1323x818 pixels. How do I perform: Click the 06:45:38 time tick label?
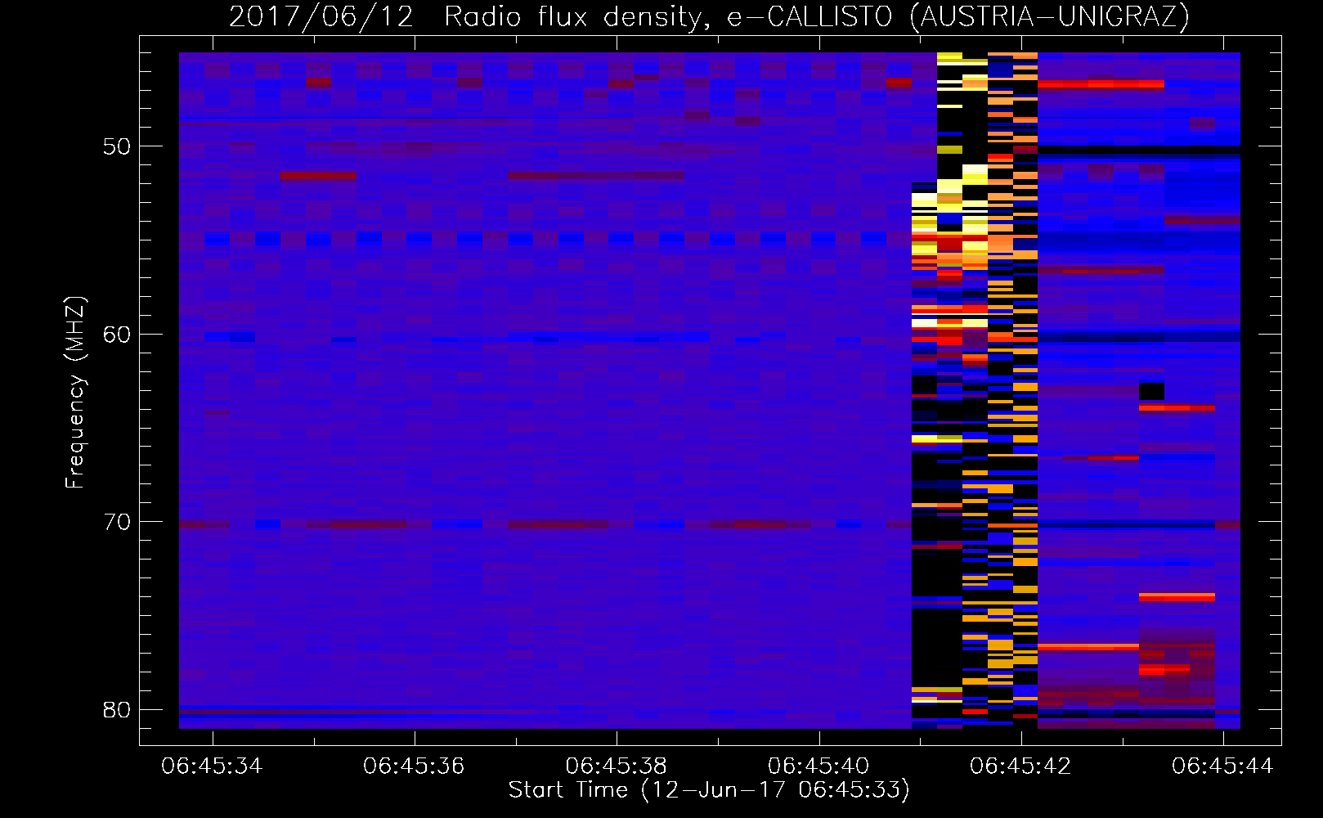(616, 766)
